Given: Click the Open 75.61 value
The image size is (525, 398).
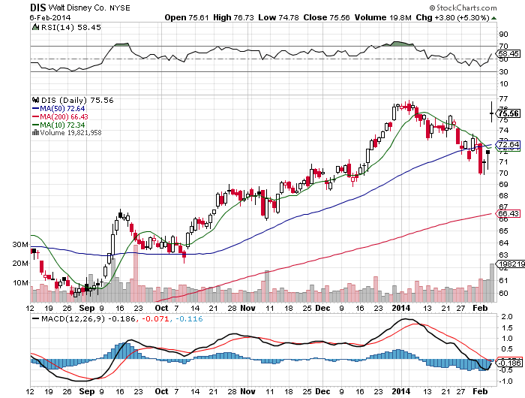Looking at the screenshot, I should click(x=187, y=17).
